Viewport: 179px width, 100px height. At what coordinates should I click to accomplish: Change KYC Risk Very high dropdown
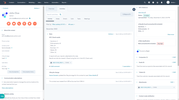[5, 69]
